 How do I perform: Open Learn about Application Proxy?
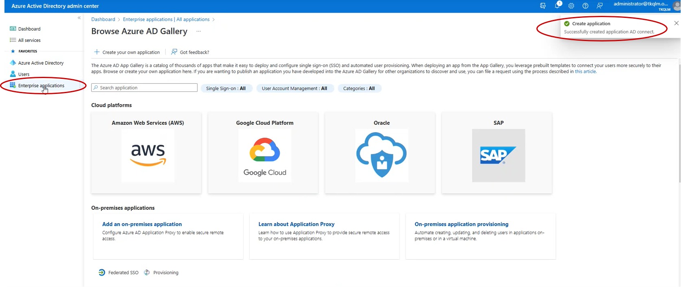pos(296,224)
